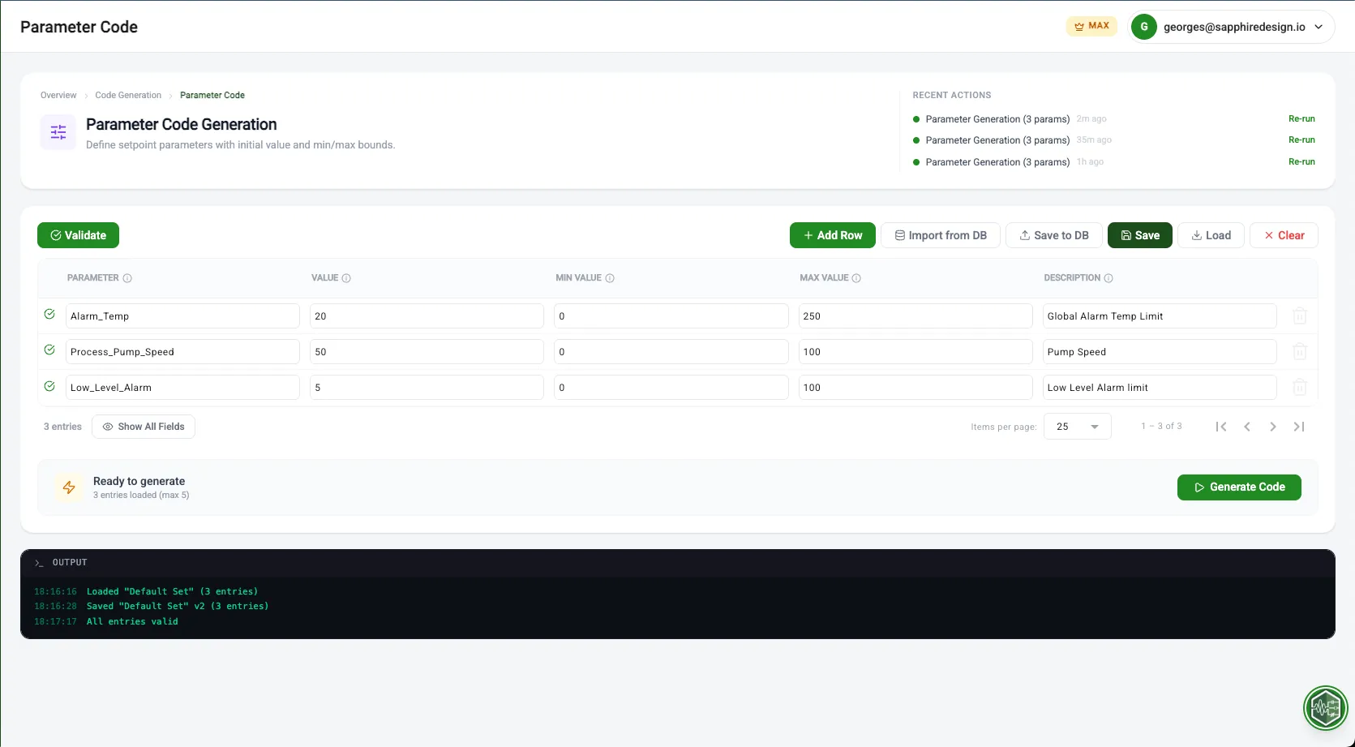Edit the Pump Speed description field
Screen dimensions: 1355x747
(1160, 352)
